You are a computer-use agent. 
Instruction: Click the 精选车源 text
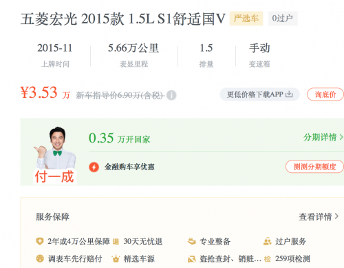tap(139, 259)
